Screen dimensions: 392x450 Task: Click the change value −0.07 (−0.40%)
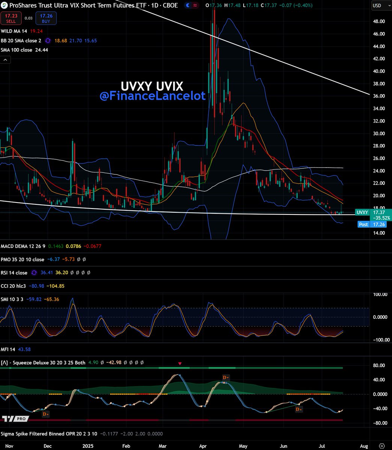pos(297,6)
